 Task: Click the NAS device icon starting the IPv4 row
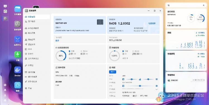123,79
